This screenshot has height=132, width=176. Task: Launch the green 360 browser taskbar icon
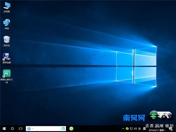click(x=71, y=128)
